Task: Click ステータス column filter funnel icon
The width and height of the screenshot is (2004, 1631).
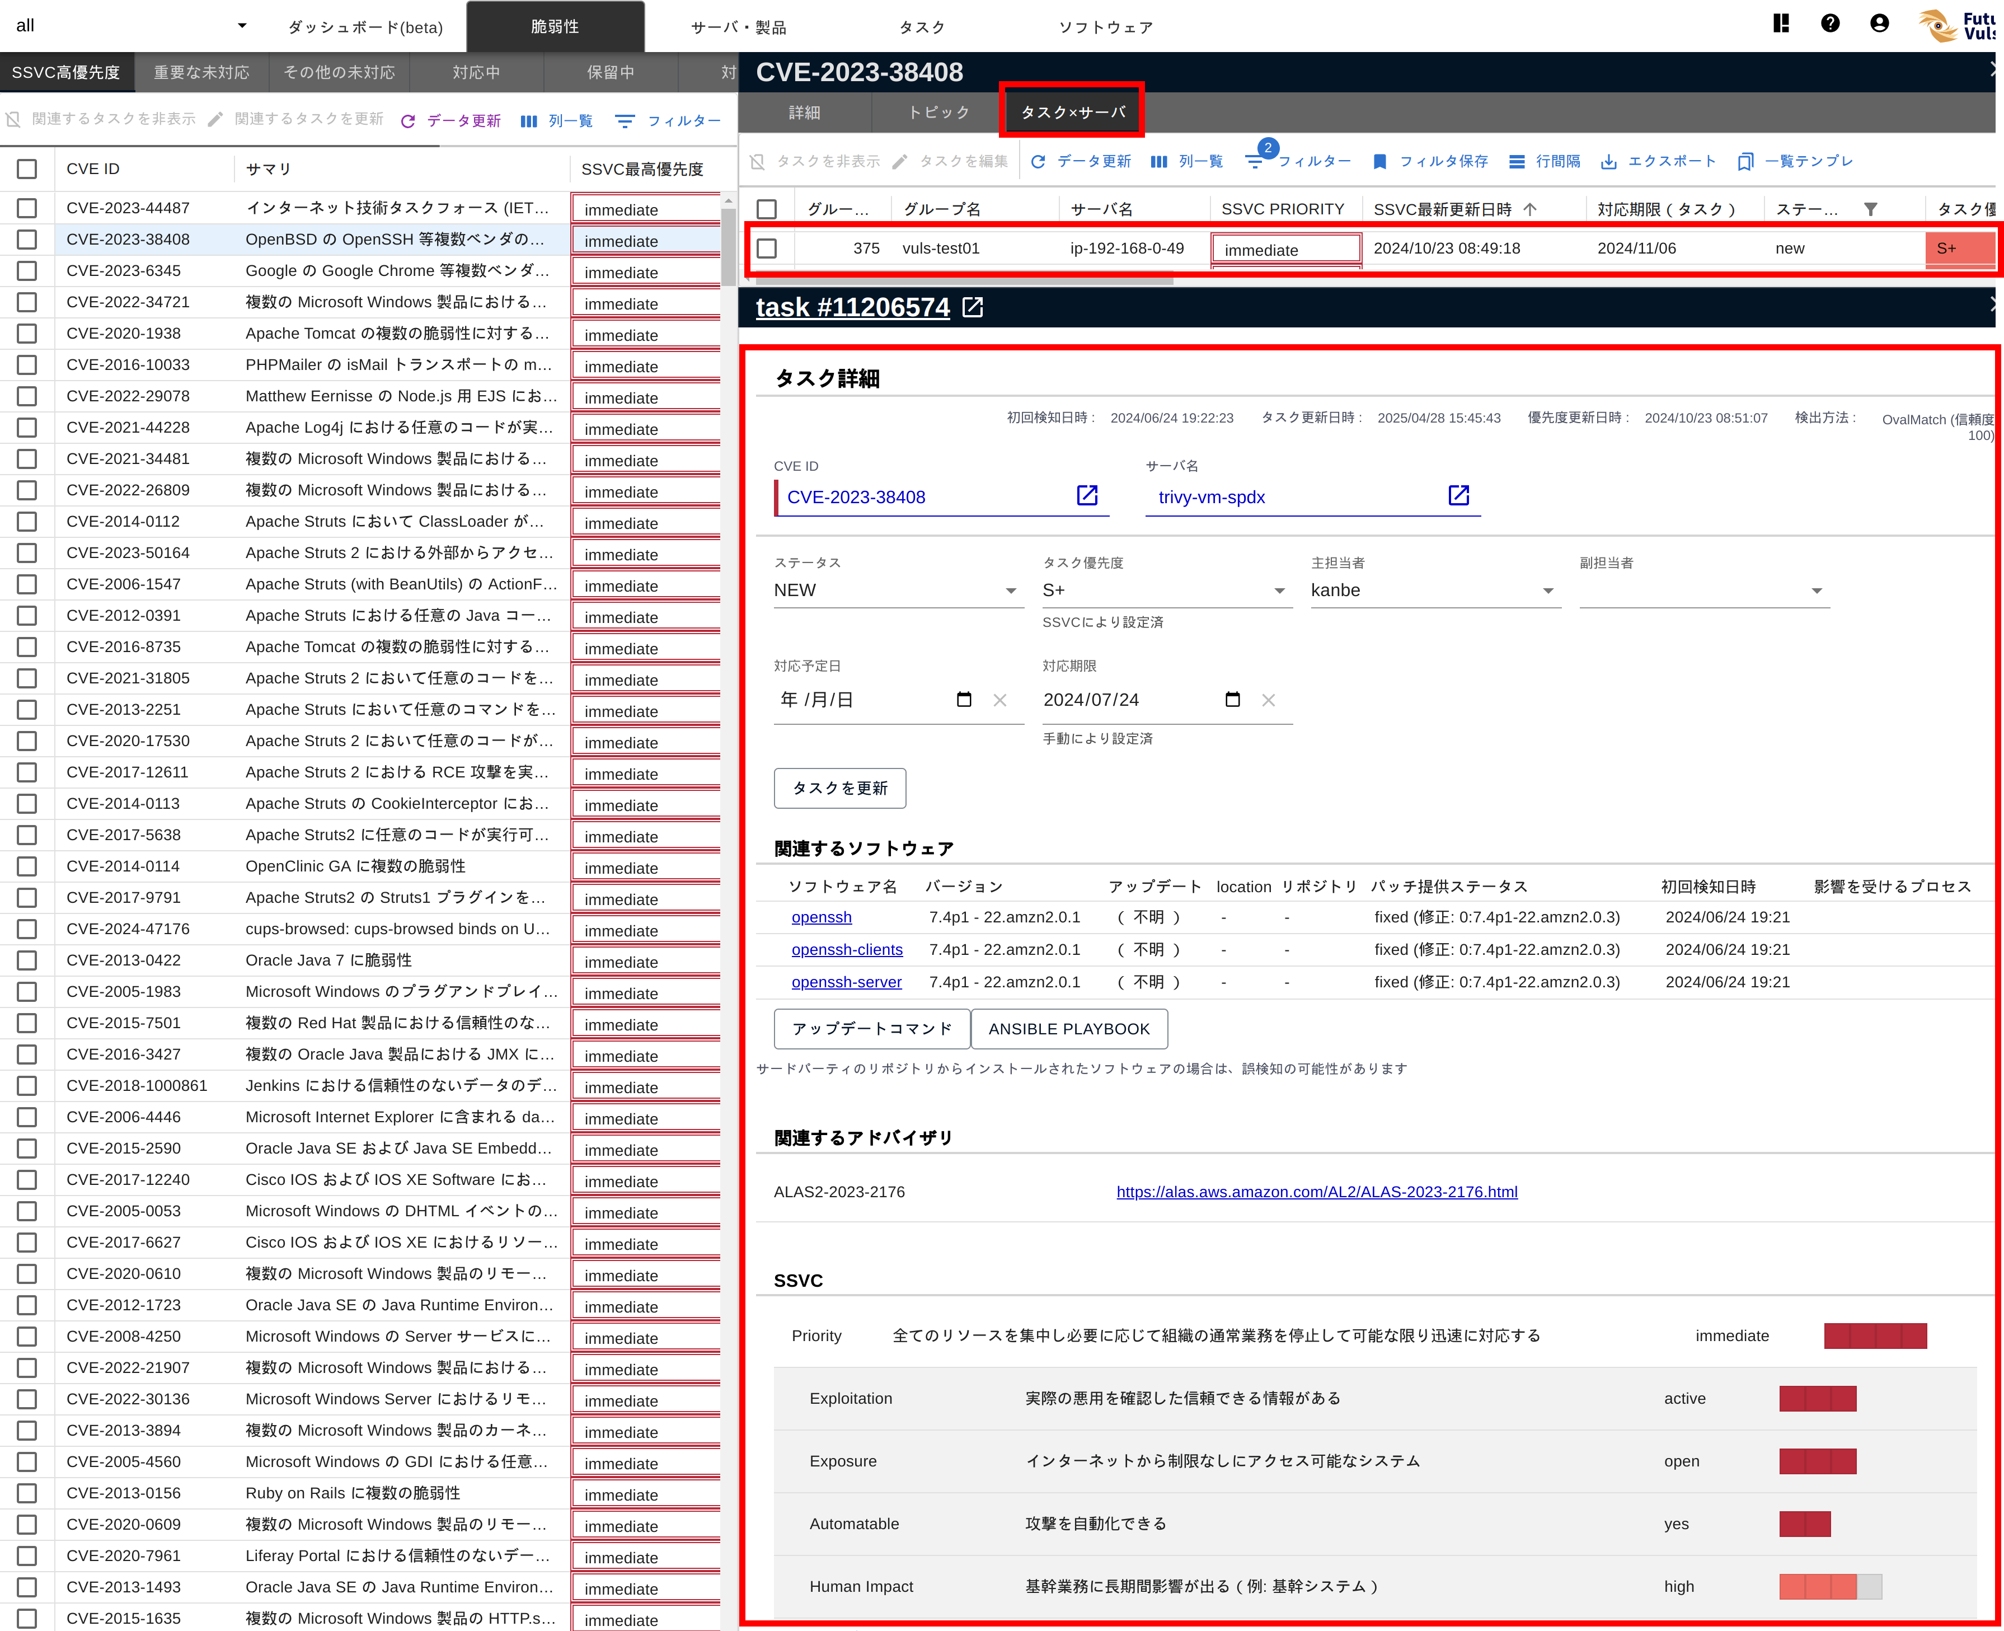Action: coord(1871,209)
